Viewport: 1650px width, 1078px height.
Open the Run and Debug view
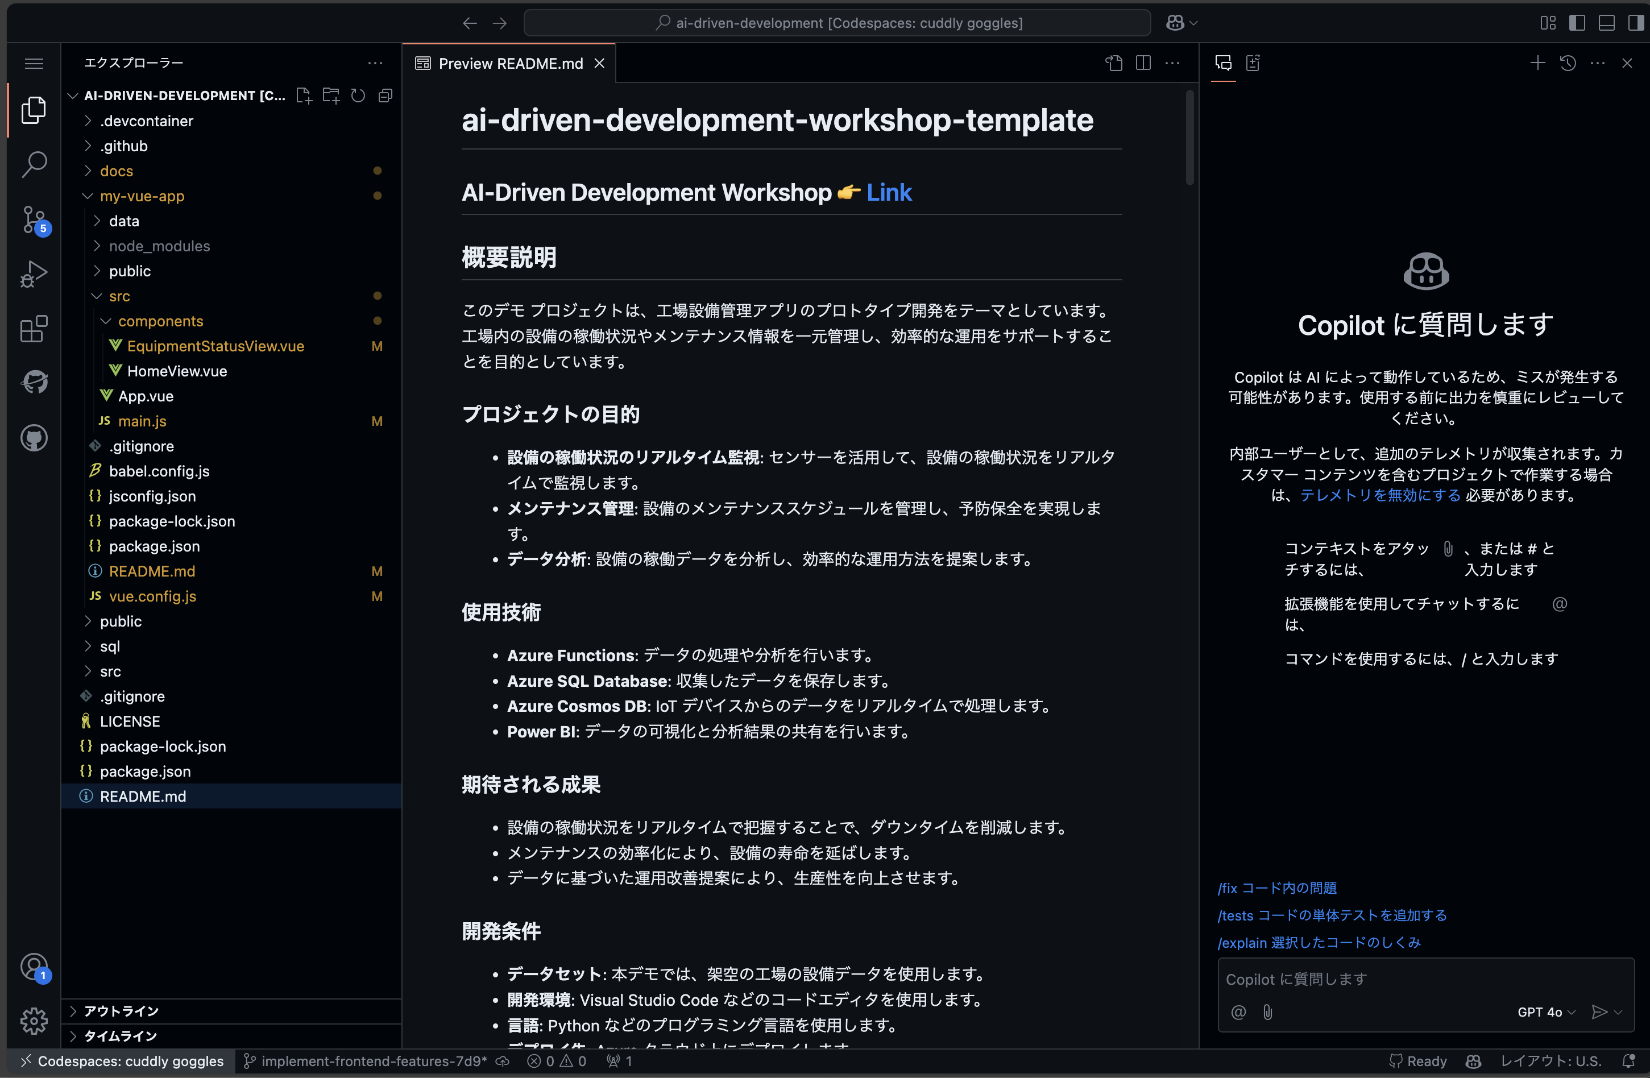[x=34, y=275]
